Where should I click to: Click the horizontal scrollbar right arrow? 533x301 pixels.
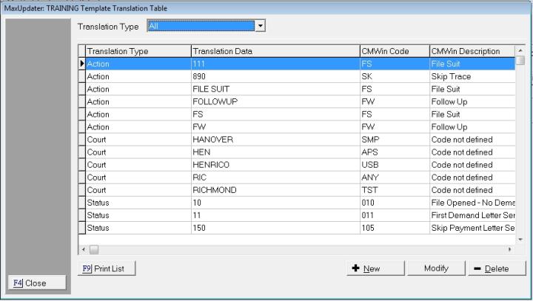pos(510,249)
